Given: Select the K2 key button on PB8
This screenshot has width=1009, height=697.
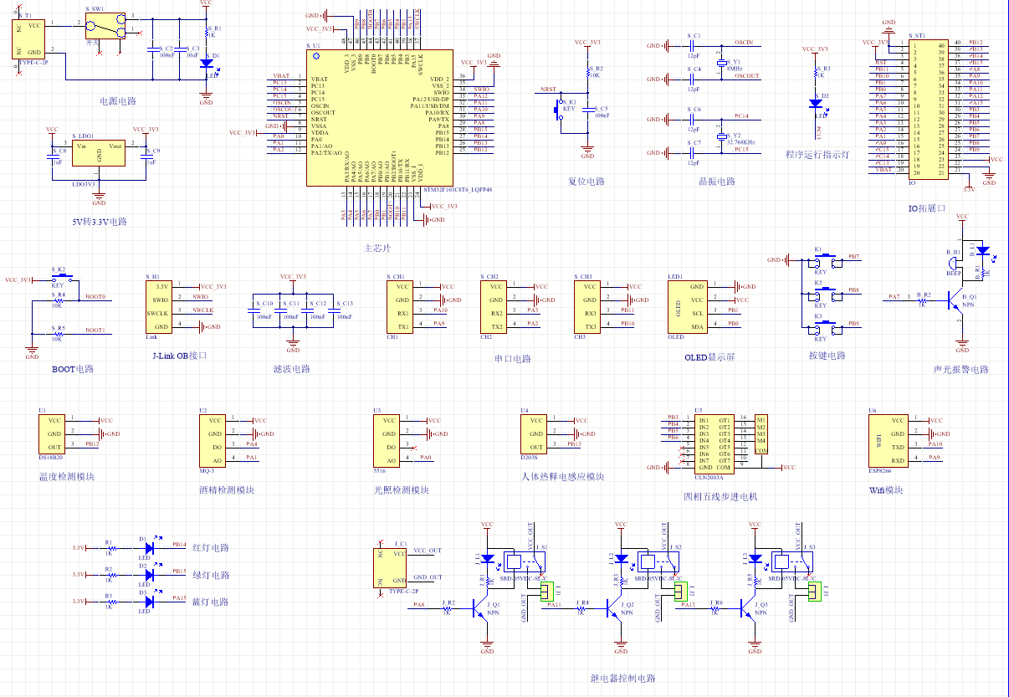Looking at the screenshot, I should point(827,294).
